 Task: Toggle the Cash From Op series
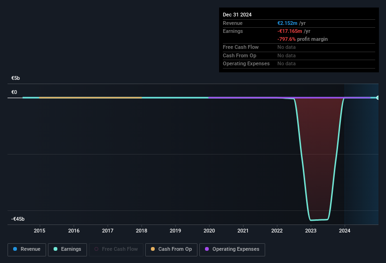point(171,249)
